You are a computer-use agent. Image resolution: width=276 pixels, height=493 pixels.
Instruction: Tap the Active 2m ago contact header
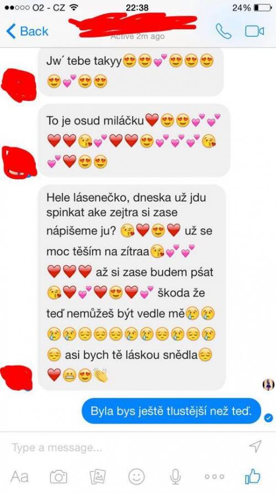tap(137, 37)
